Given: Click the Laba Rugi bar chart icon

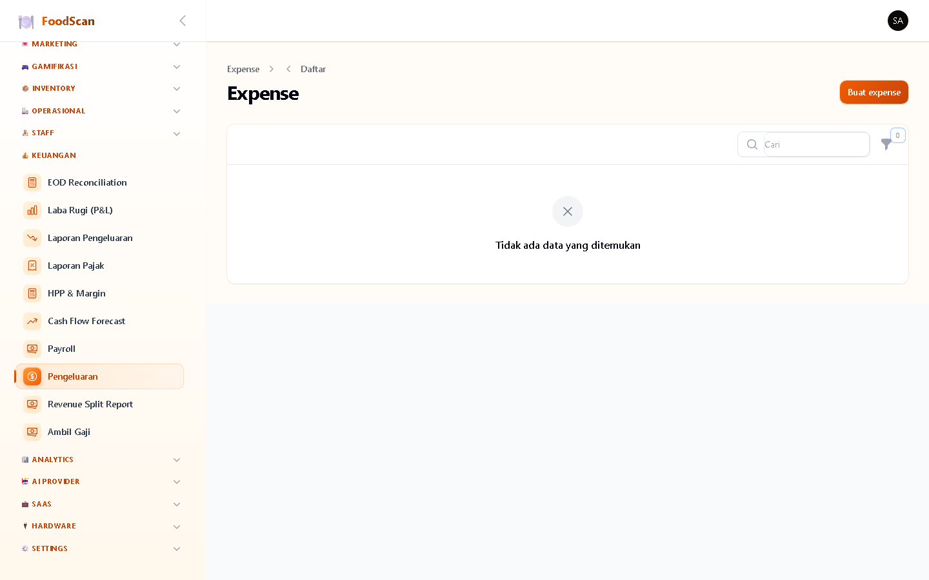Looking at the screenshot, I should click(x=32, y=210).
